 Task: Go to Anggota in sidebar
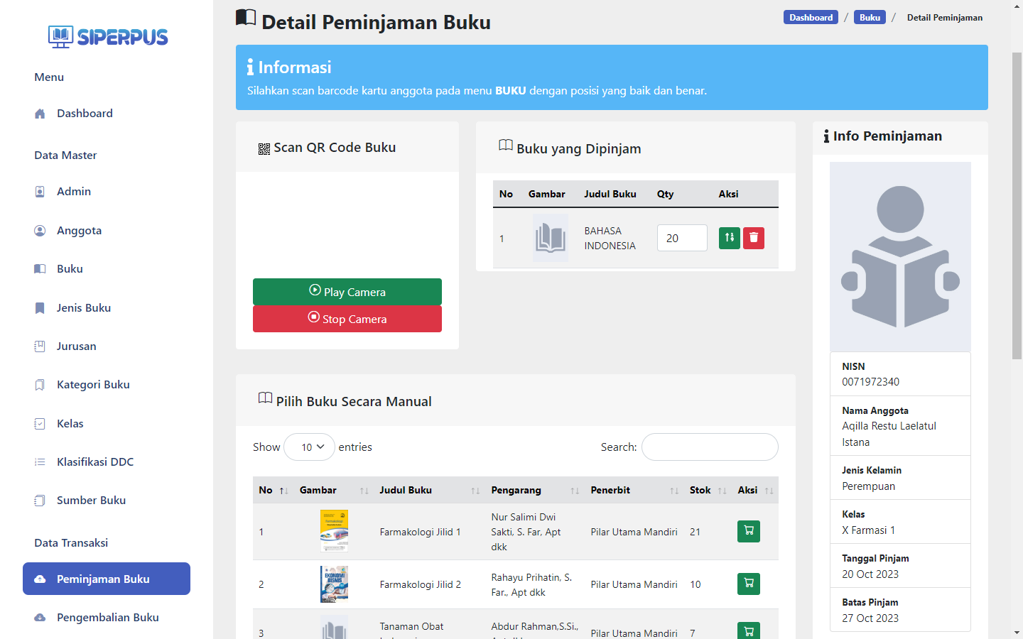(79, 231)
